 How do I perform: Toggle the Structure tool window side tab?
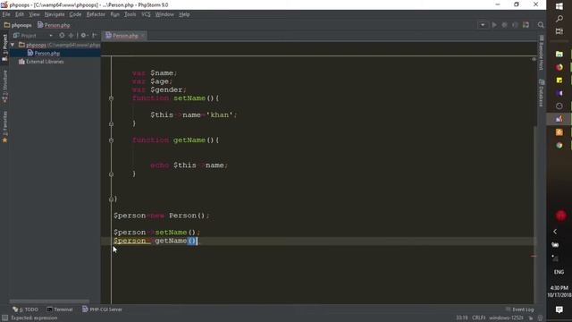[x=4, y=86]
